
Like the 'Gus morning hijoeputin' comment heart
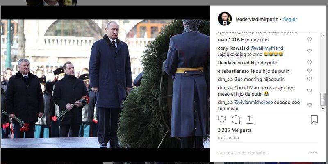point(310,79)
